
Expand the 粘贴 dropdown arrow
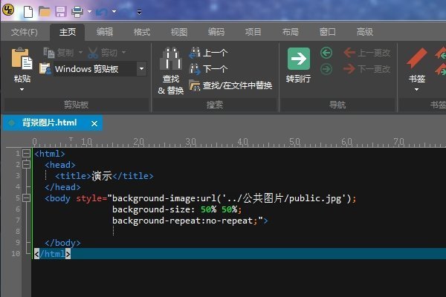[22, 90]
